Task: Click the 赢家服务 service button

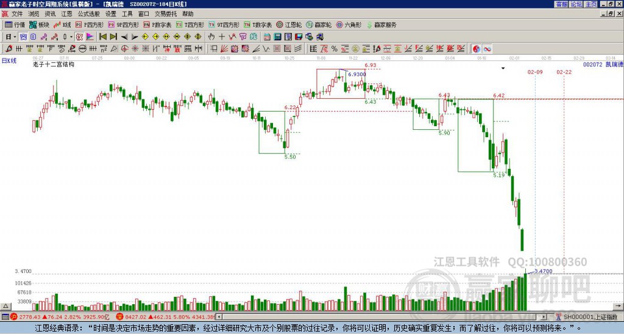Action: point(381,24)
